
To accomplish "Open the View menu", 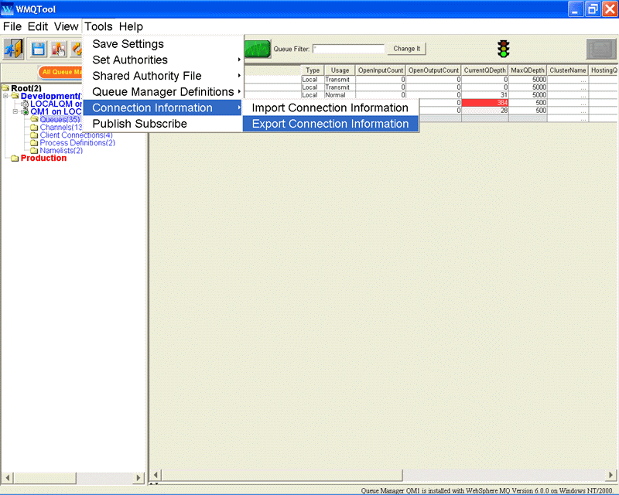I will point(67,26).
